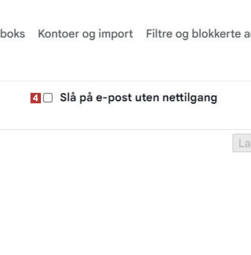This screenshot has width=251, height=255.
Task: Click the word 'blokkerte' in the tab bar
Action: click(216, 34)
